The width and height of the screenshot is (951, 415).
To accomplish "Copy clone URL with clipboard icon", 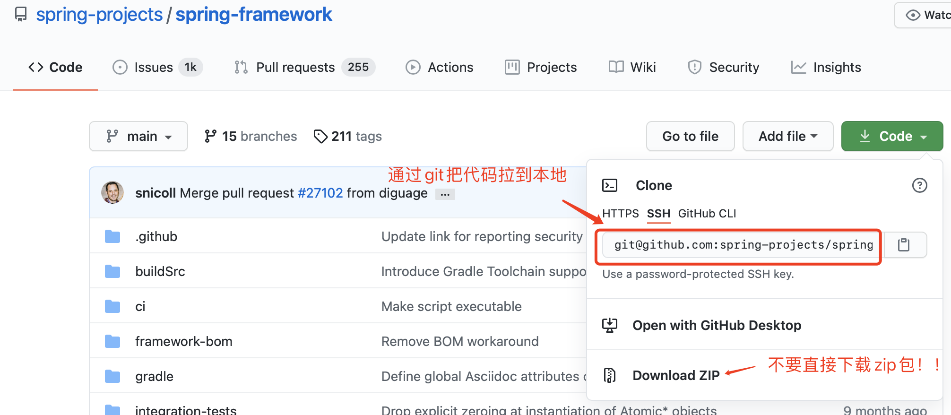I will [904, 245].
